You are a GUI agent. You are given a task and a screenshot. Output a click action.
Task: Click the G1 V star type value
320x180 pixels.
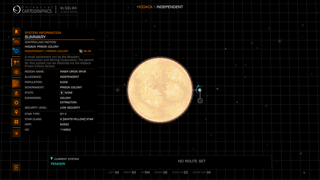[x=63, y=114]
